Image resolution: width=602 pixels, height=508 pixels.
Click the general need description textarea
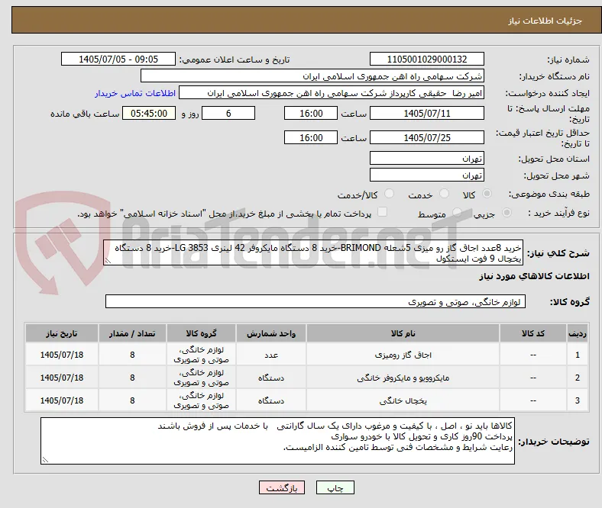(x=313, y=253)
